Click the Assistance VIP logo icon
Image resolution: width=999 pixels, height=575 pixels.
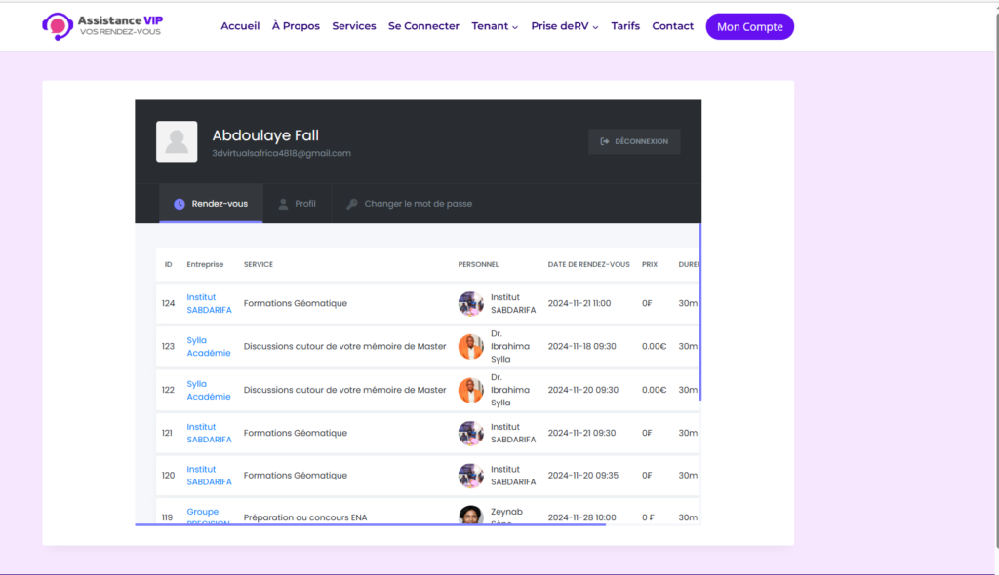coord(59,26)
